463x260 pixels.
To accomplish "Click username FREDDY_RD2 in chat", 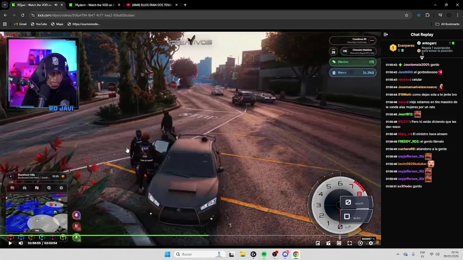I will [408, 142].
